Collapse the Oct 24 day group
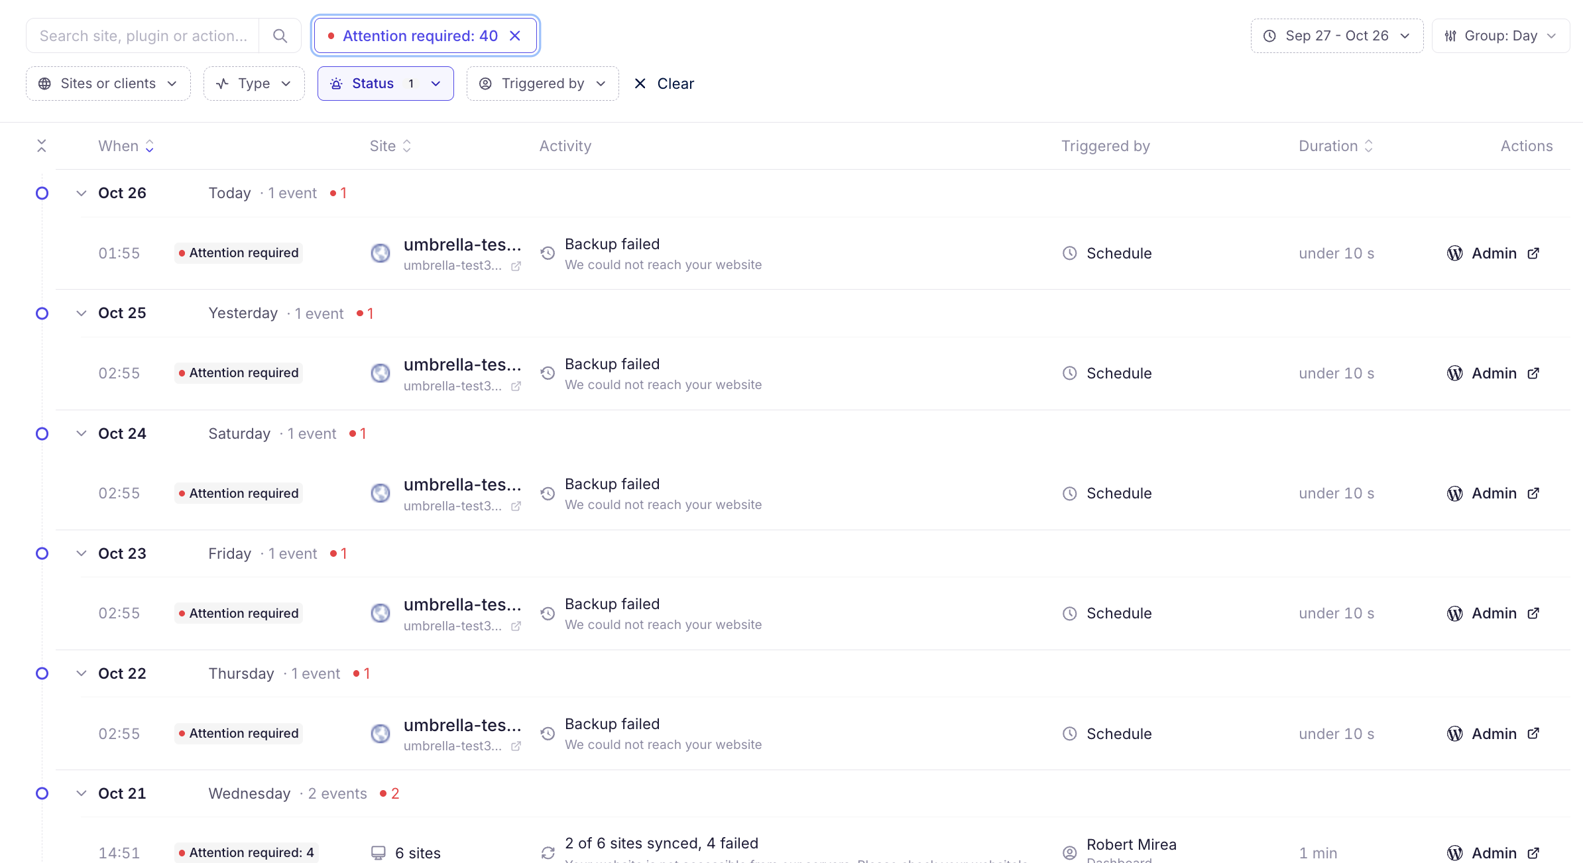1583x863 pixels. [x=82, y=433]
